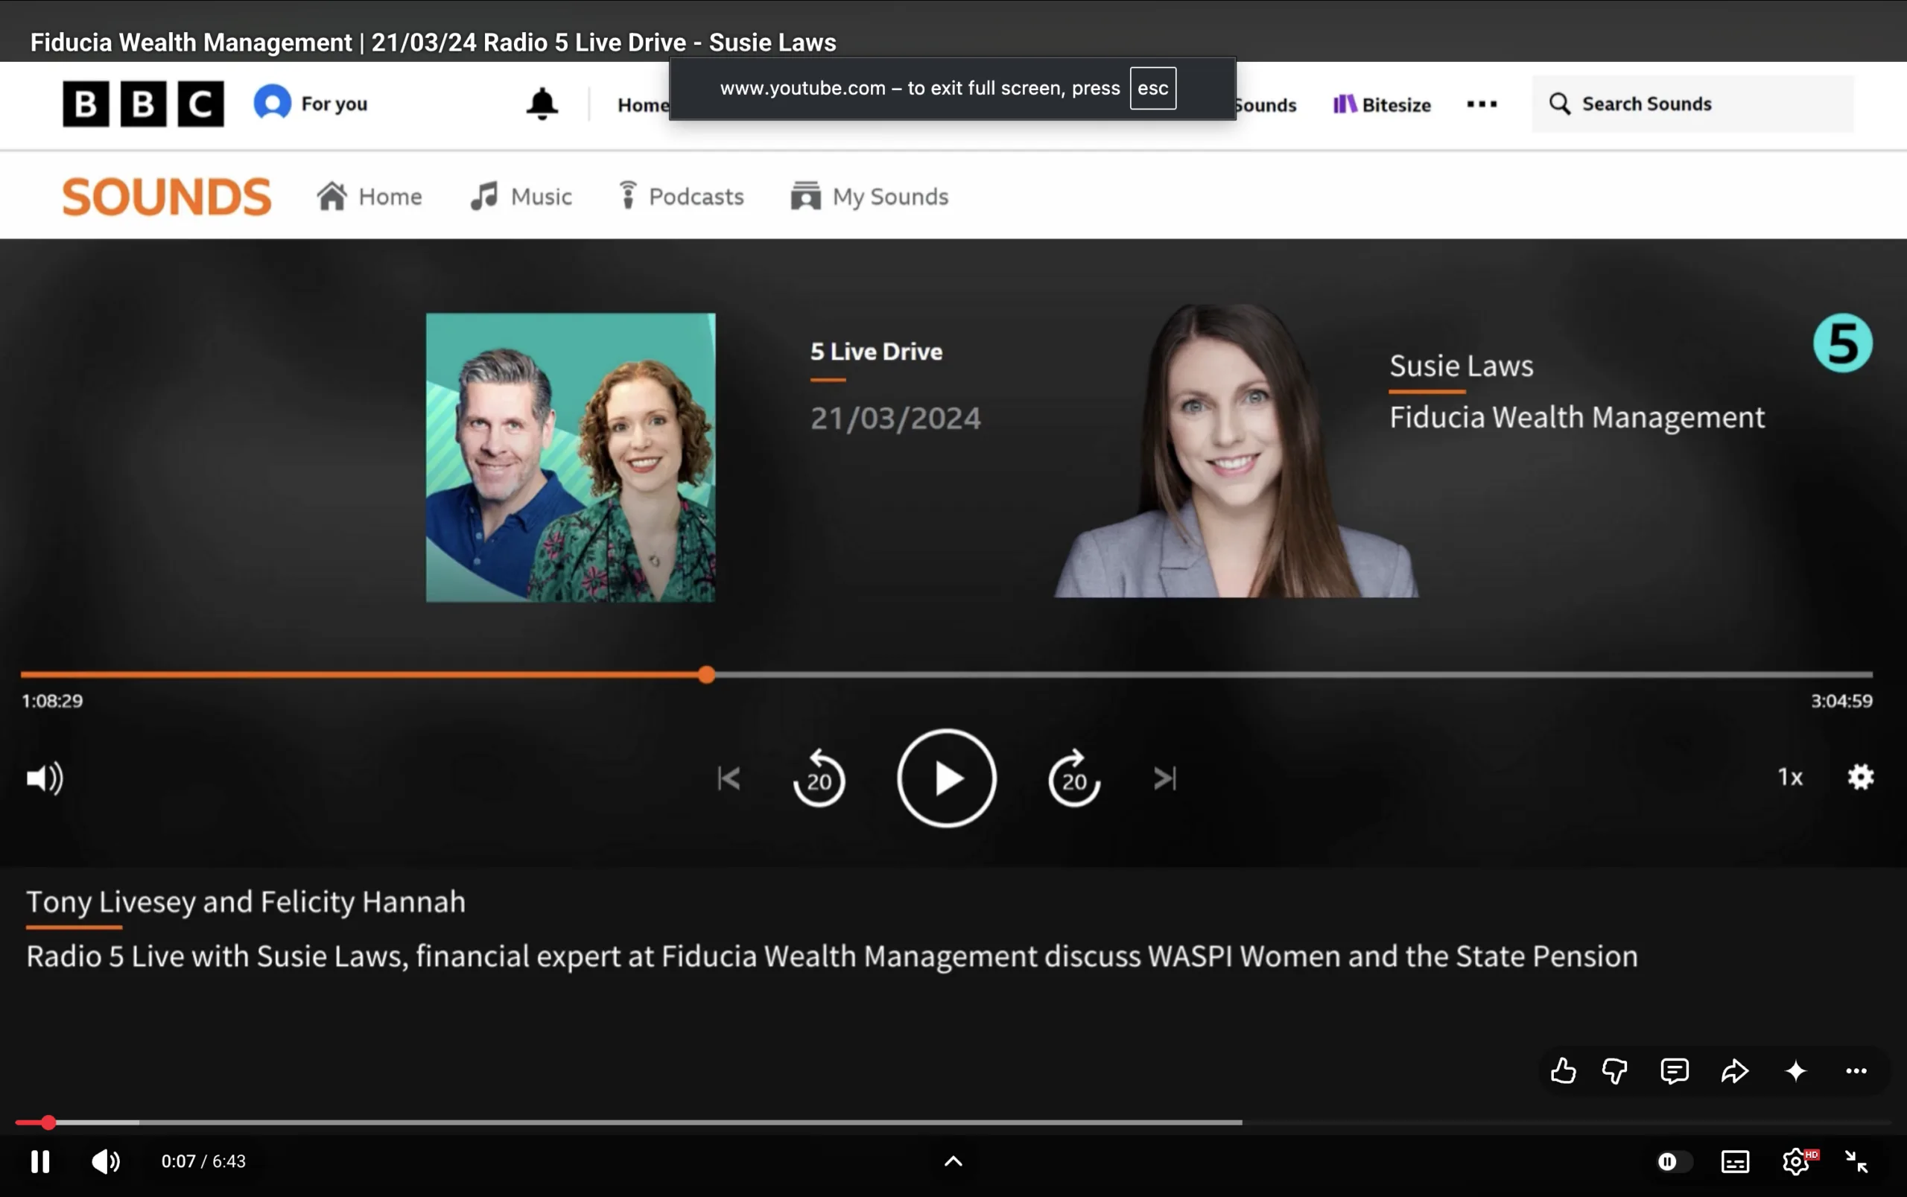Click BBC top nav Home link
The height and width of the screenshot is (1197, 1907).
coord(643,104)
